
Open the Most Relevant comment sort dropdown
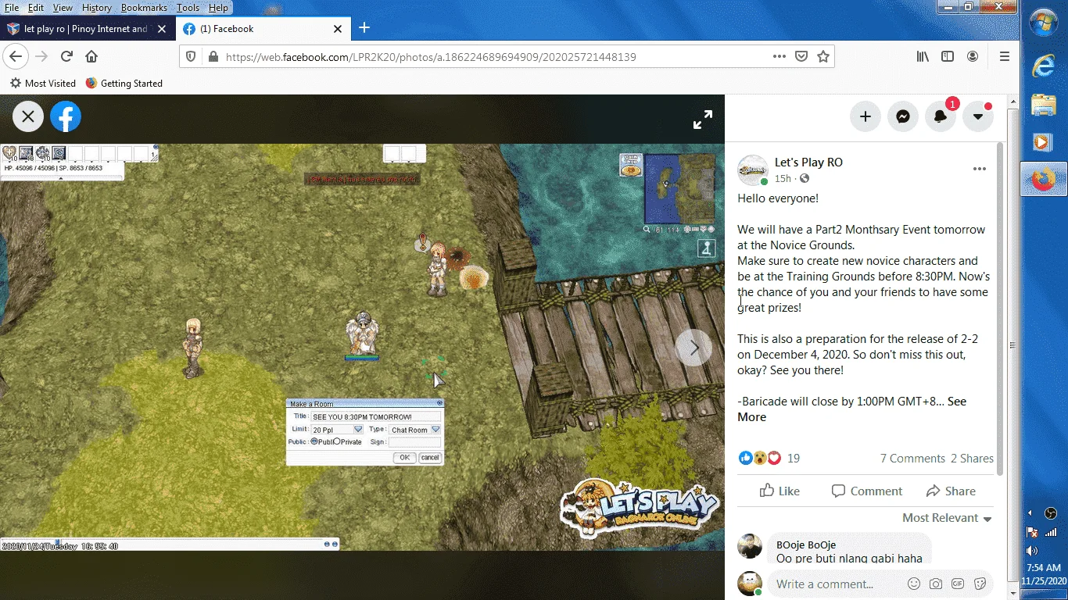[947, 518]
